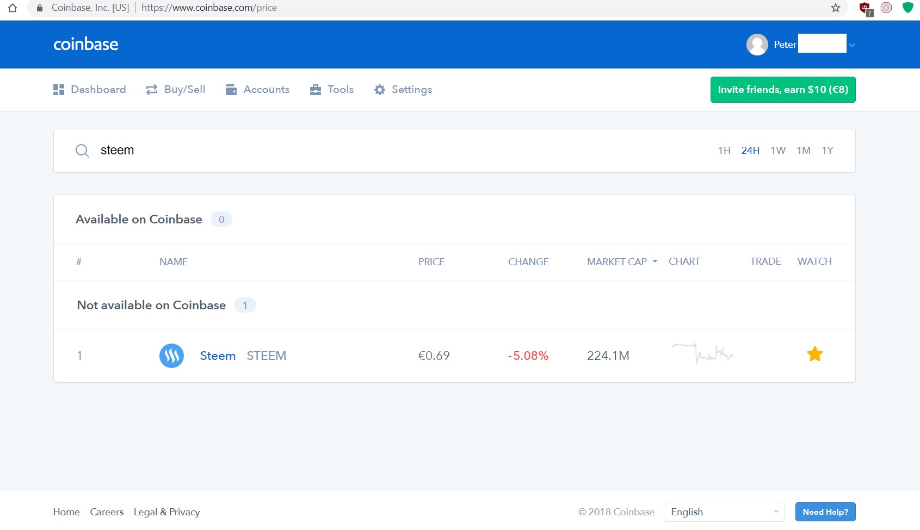Sort by the PRICE column header

tap(431, 262)
